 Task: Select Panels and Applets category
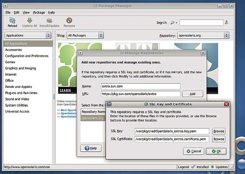[x=28, y=87]
